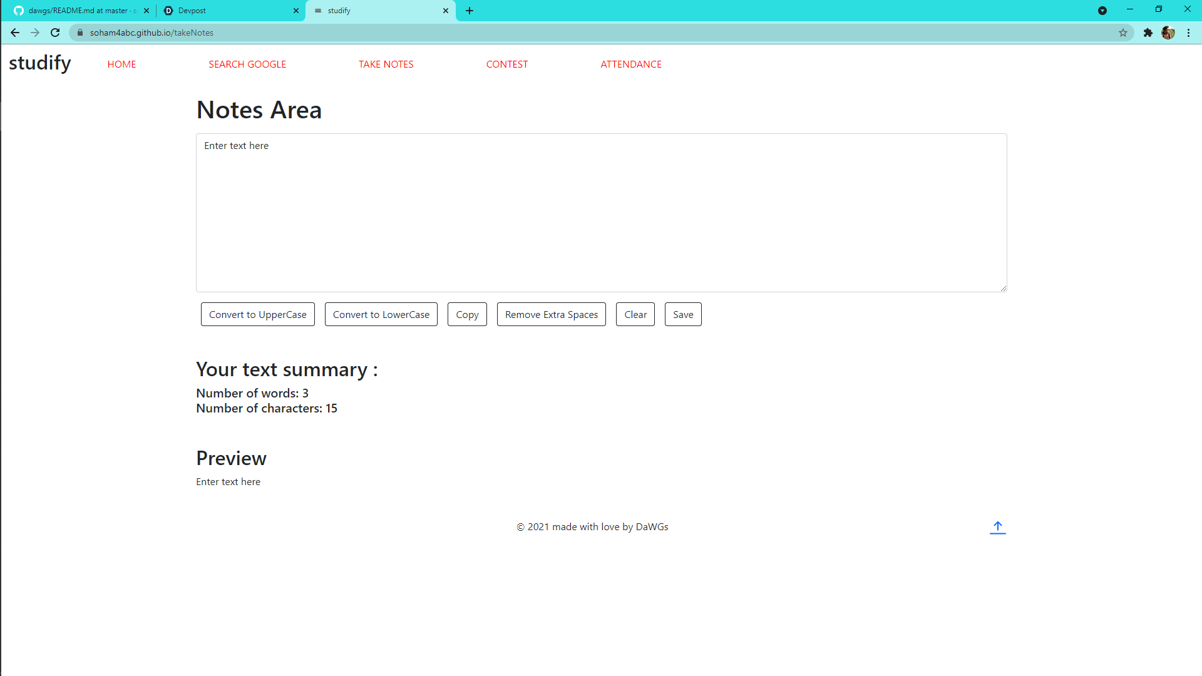
Task: Switch to dawgs README GitHub tab
Action: pyautogui.click(x=78, y=11)
